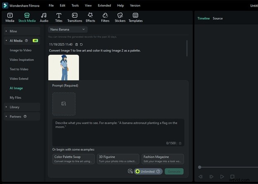Expand the Mine section
The height and width of the screenshot is (184, 258).
[x=6, y=31]
